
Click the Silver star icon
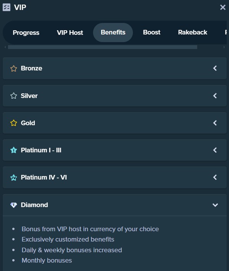pyautogui.click(x=14, y=96)
